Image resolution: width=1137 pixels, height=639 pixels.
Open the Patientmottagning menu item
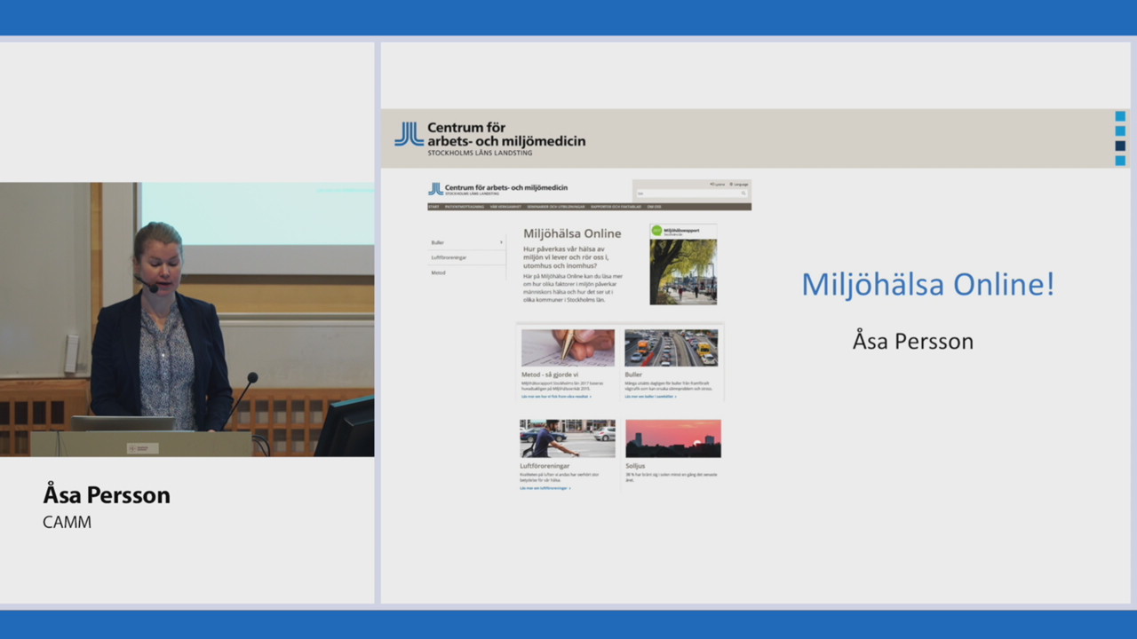pyautogui.click(x=465, y=207)
